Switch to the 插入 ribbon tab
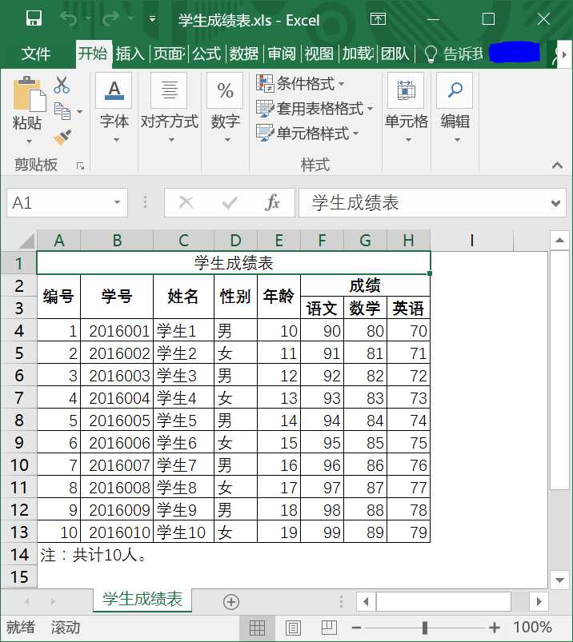The image size is (573, 642). click(130, 54)
